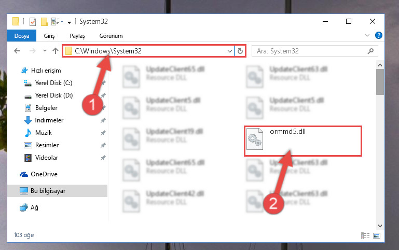The image size is (399, 250).
Task: Unpin İndirmeler using its pin icon
Action: tap(103, 120)
